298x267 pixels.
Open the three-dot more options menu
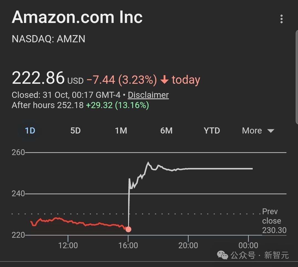pyautogui.click(x=281, y=19)
